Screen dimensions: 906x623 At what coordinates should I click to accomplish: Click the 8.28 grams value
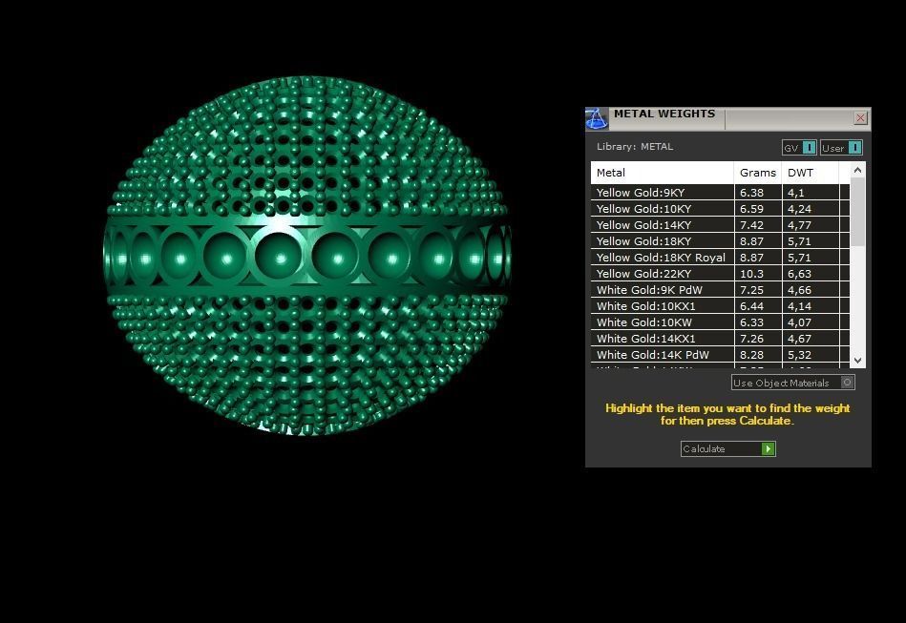(751, 355)
